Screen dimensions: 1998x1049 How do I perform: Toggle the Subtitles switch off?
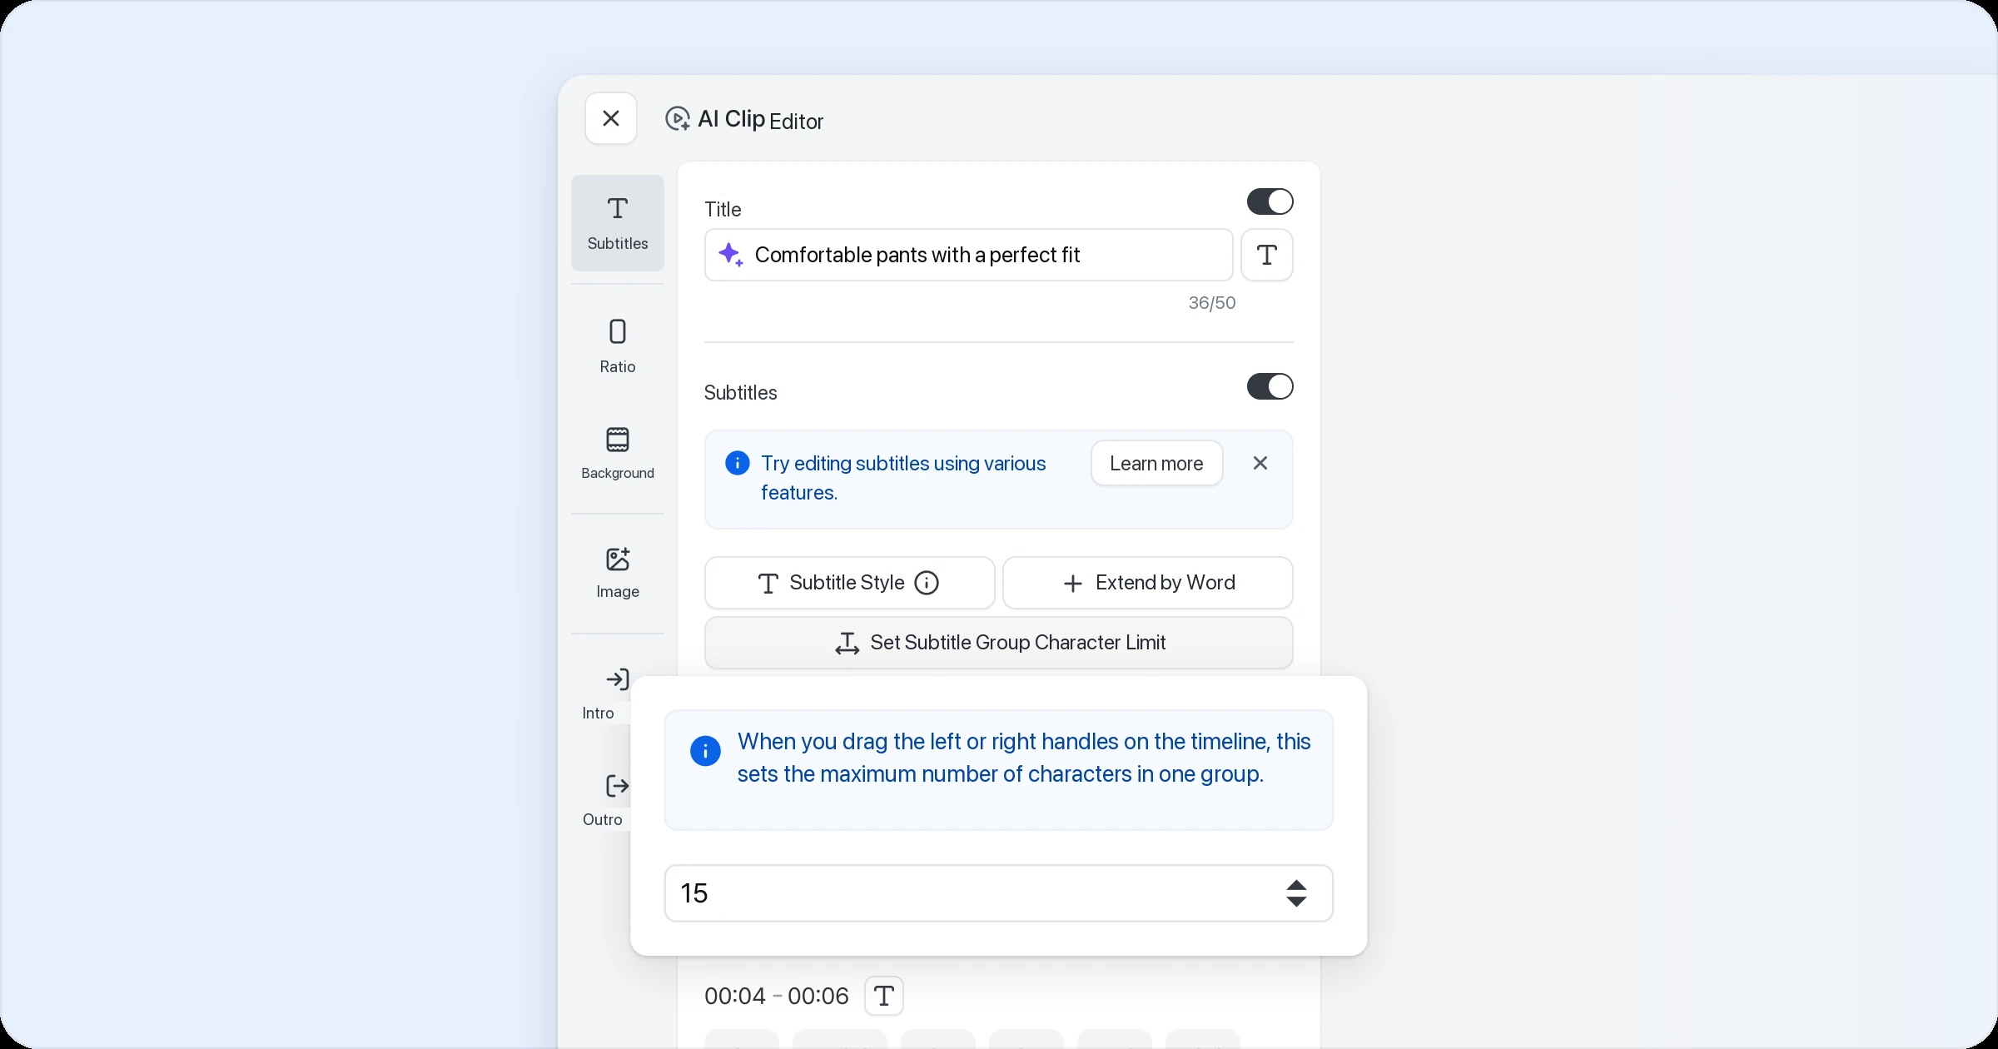tap(1270, 386)
